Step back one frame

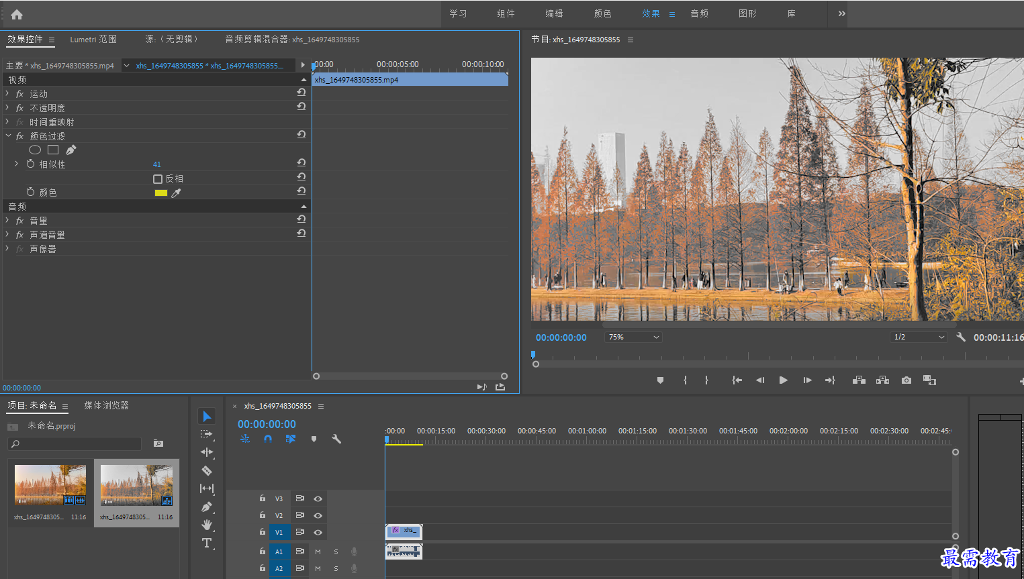click(760, 380)
